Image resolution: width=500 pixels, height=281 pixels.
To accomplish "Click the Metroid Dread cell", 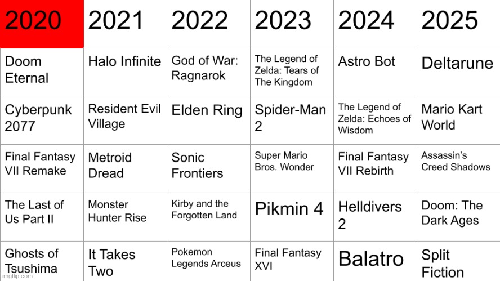I will pyautogui.click(x=125, y=168).
